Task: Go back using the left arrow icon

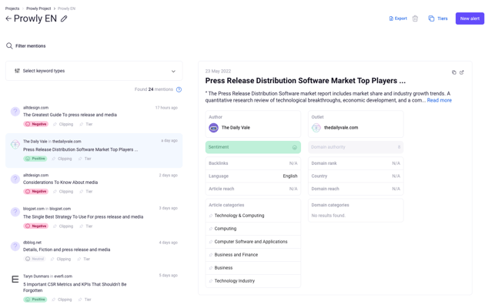Action: 8,18
